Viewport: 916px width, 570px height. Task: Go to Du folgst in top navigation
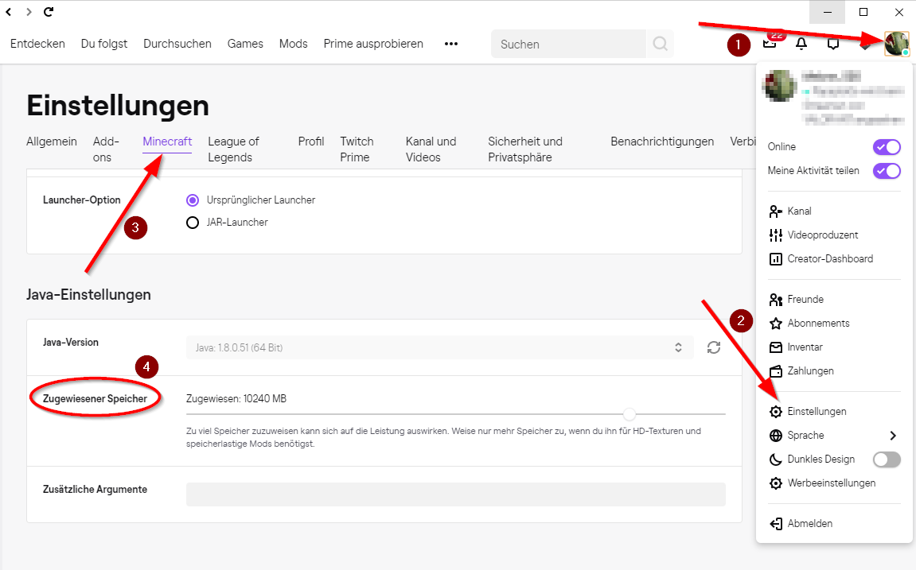(104, 44)
